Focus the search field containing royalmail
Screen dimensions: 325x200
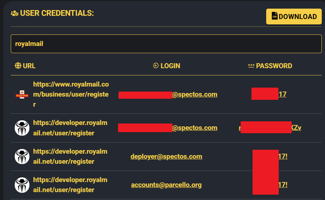tap(166, 44)
